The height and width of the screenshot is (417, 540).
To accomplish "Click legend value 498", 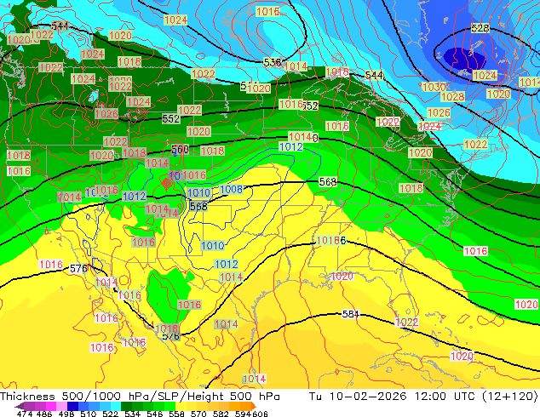I will tap(66, 414).
